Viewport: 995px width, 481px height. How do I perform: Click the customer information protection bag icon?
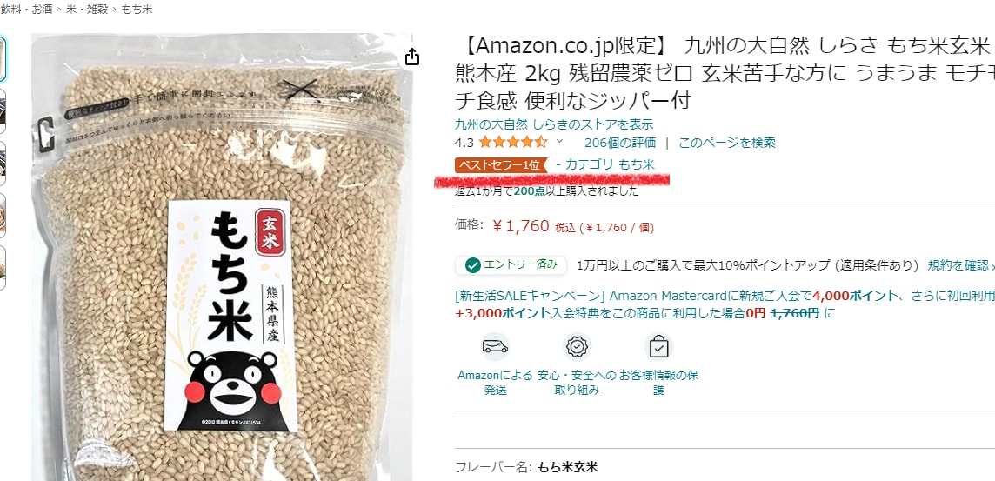658,346
